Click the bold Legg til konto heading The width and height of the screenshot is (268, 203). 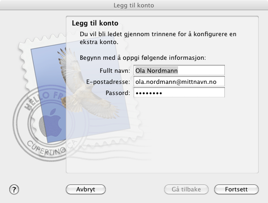coord(95,23)
